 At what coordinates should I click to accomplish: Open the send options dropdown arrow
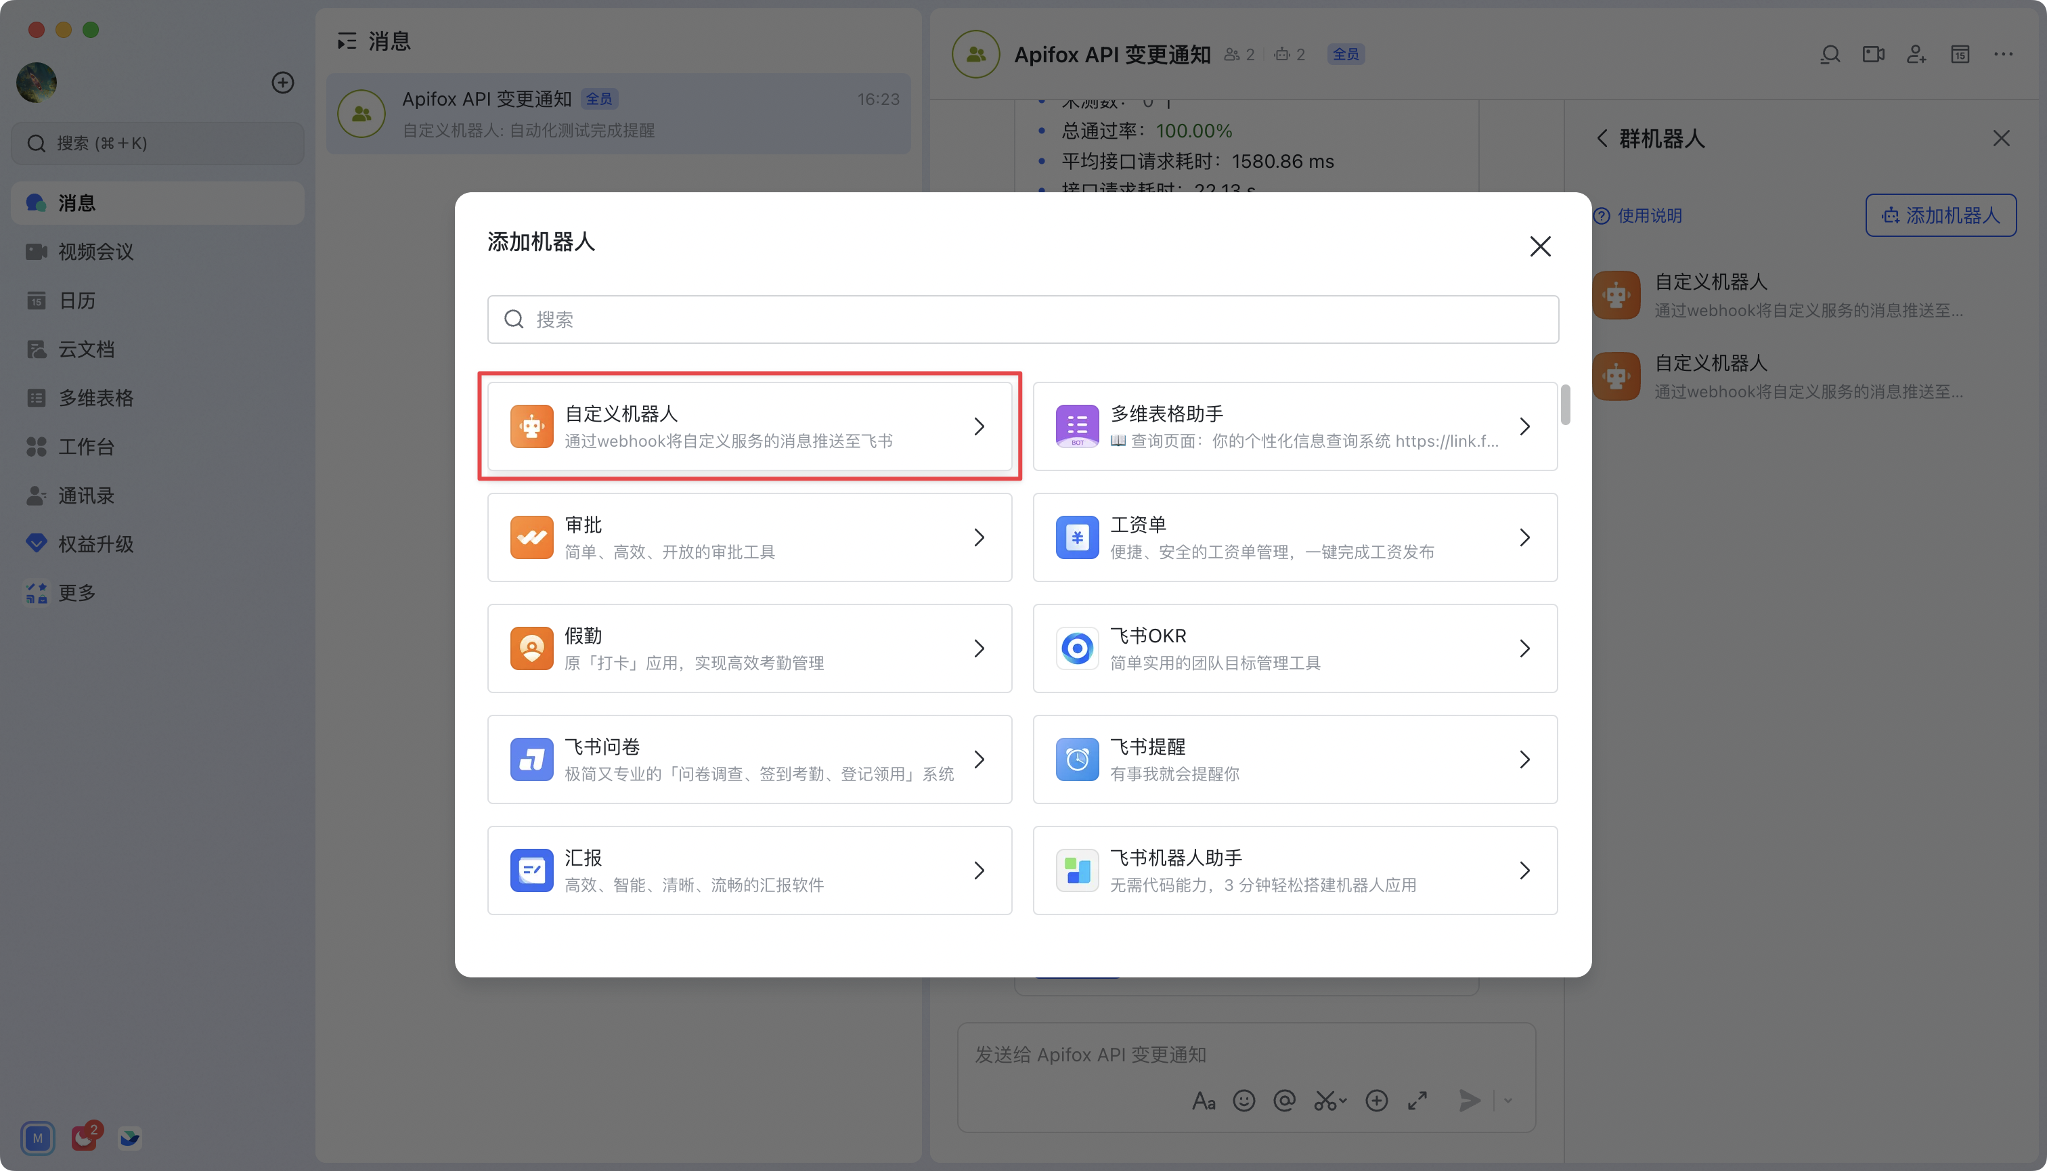click(1508, 1100)
